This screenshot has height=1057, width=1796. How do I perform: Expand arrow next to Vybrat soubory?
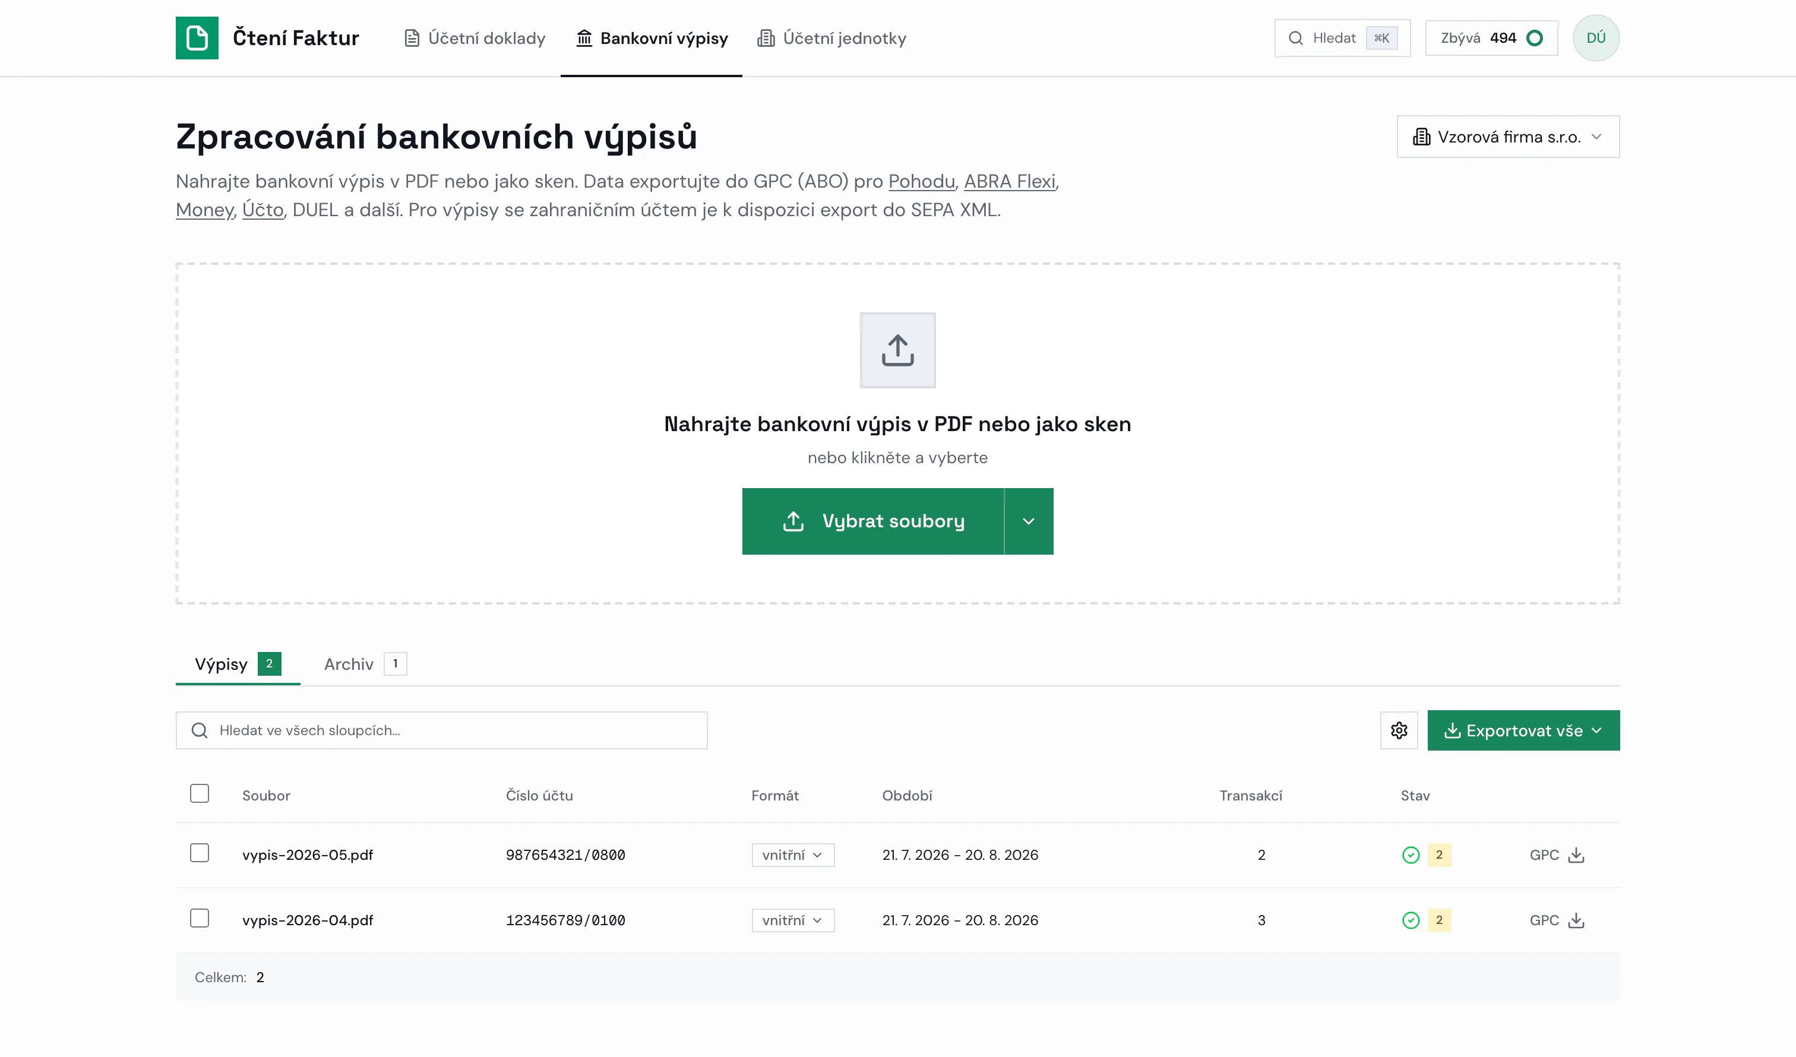pos(1029,521)
